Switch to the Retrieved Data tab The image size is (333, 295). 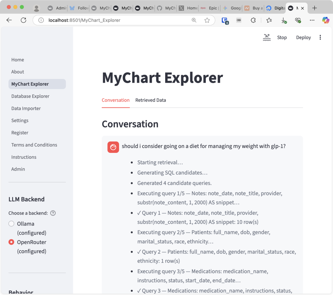(x=151, y=100)
